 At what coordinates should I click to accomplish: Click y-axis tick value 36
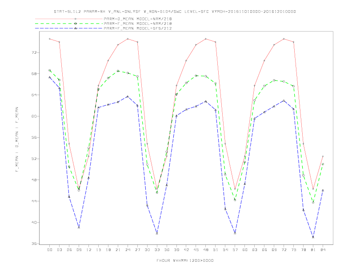(34, 244)
